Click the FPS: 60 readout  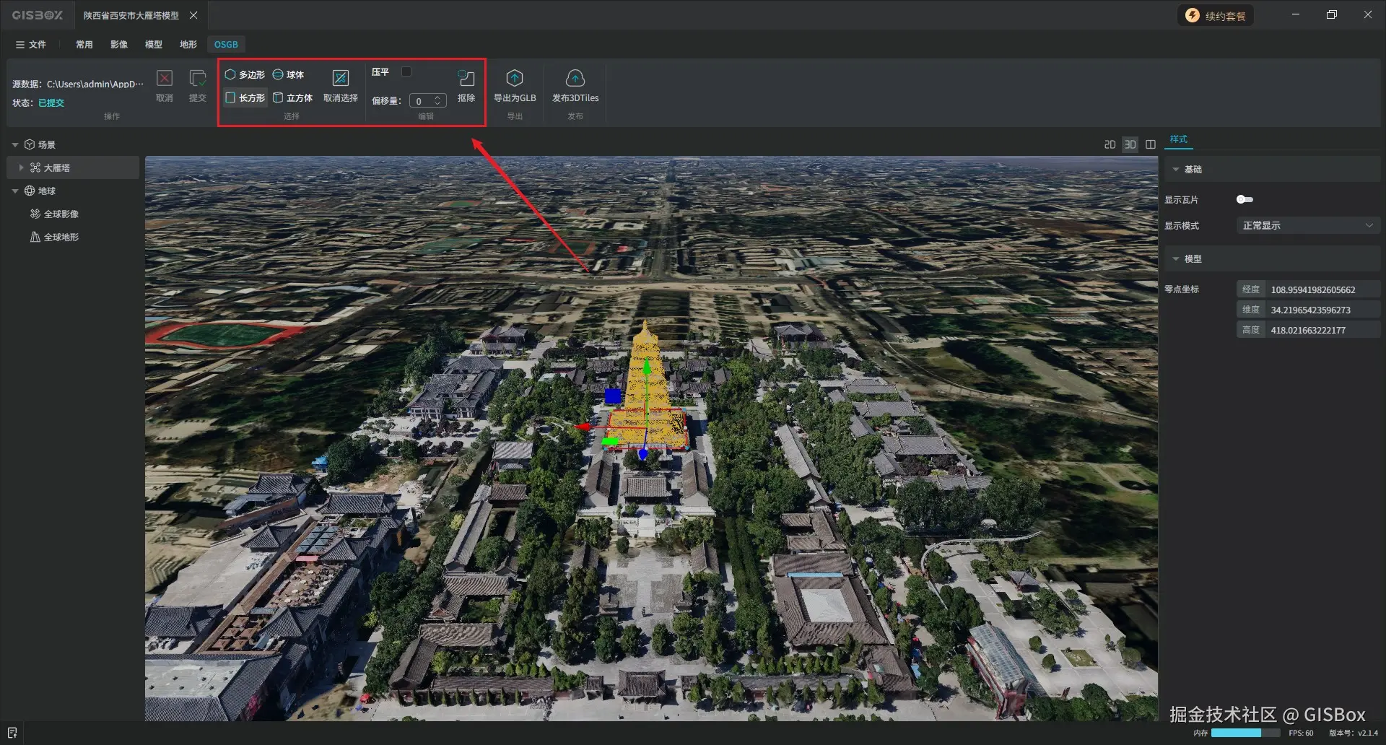tap(1301, 733)
